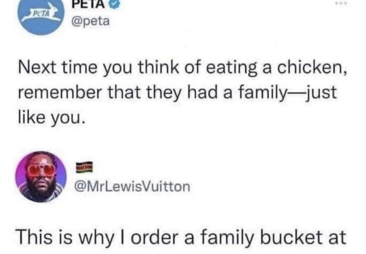This screenshot has height=254, width=366.
Task: Visit the @MrLewisVuitton handle
Action: [133, 186]
